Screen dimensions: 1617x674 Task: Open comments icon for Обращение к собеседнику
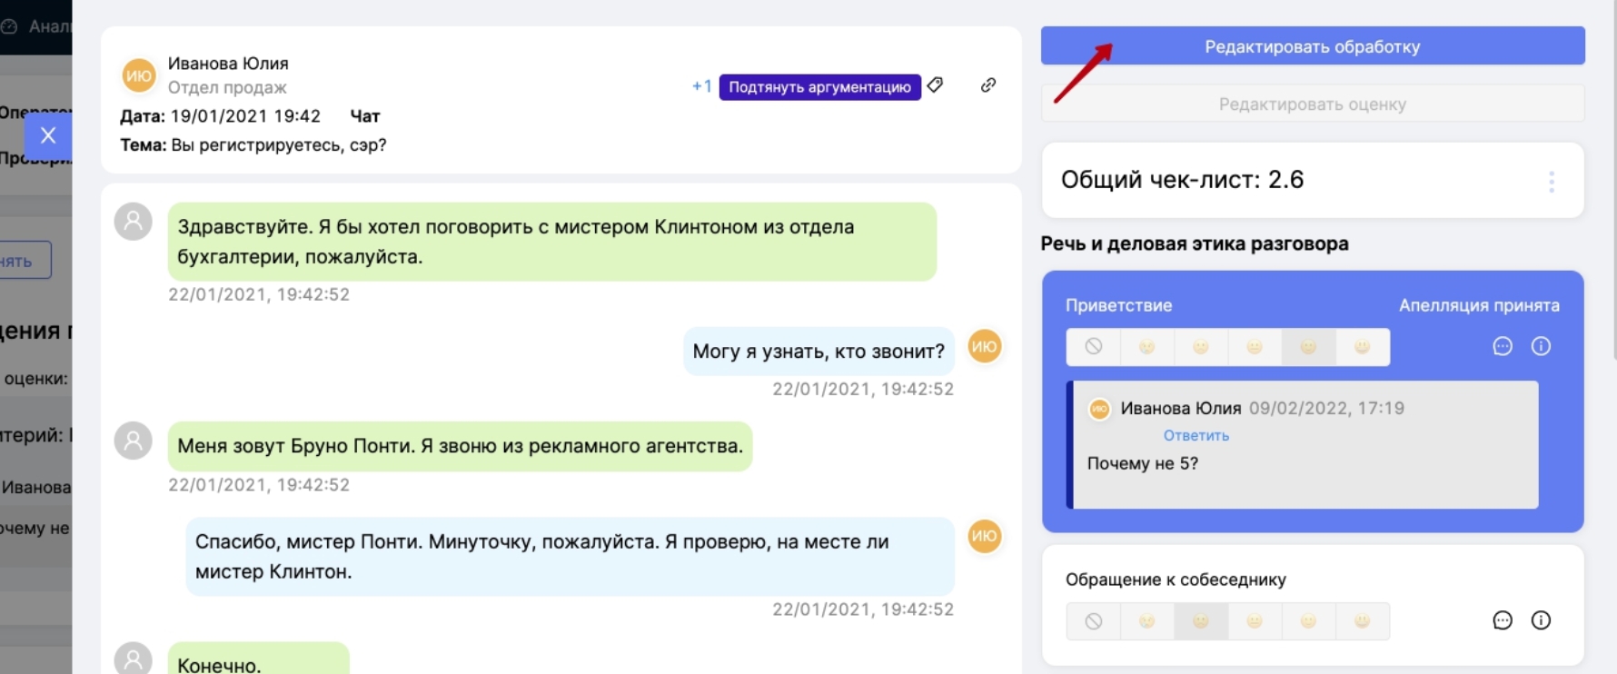[1503, 620]
